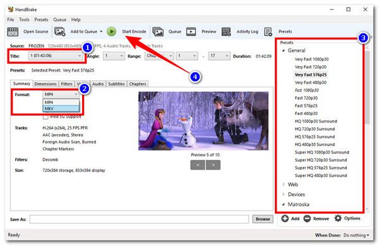This screenshot has height=246, width=379.
Task: Switch to the Subtitles tab
Action: coord(116,84)
